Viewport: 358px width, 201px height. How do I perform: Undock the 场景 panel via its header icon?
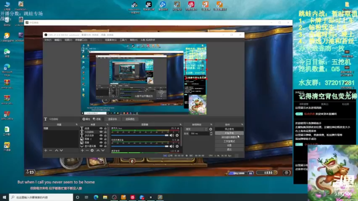click(77, 125)
